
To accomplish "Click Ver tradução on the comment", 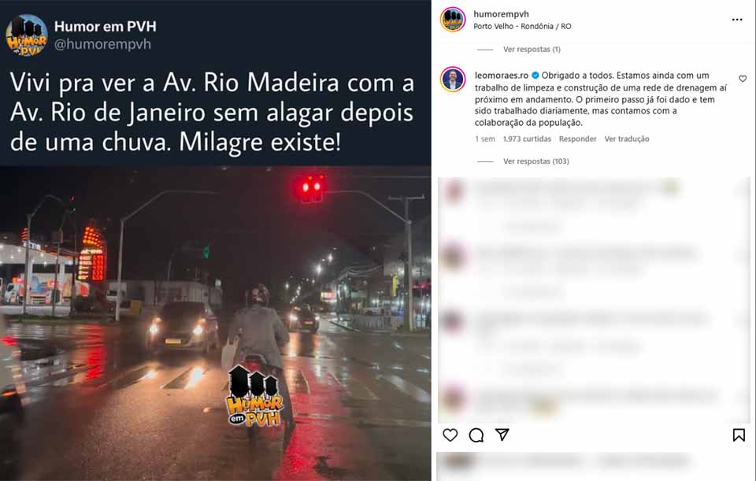I will pos(627,139).
